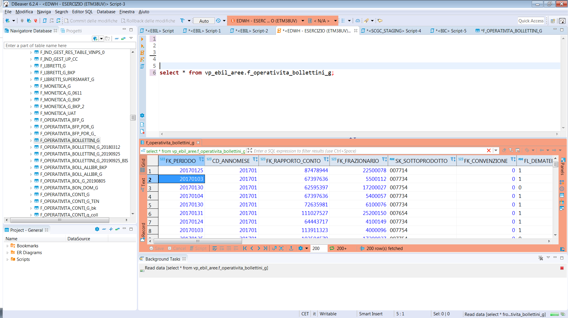Execute the SQL statement using orange play icon
568x318 pixels.
point(142,39)
